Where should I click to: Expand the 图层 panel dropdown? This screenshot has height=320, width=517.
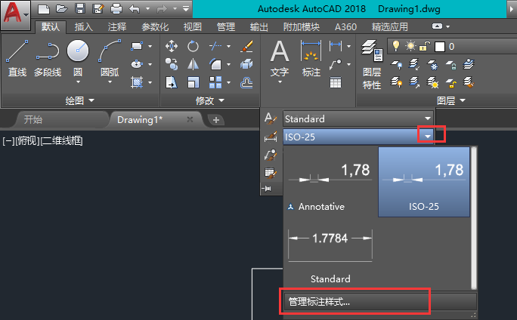(x=451, y=100)
